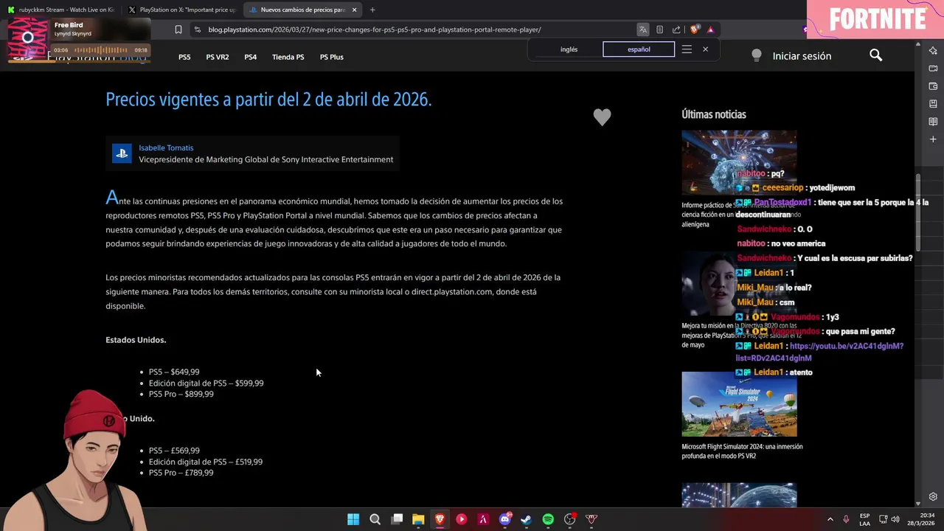
Task: Open Steam from taskbar
Action: click(526, 519)
